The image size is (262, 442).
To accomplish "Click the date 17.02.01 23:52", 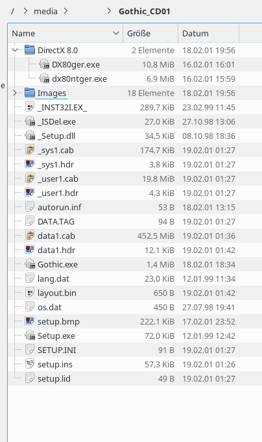I will click(x=208, y=322).
